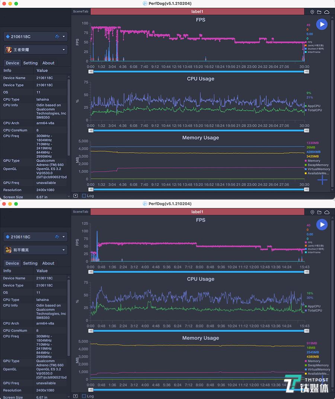This screenshot has height=399, width=335.
Task: Start playback in the 和平精英 window
Action: (x=322, y=224)
